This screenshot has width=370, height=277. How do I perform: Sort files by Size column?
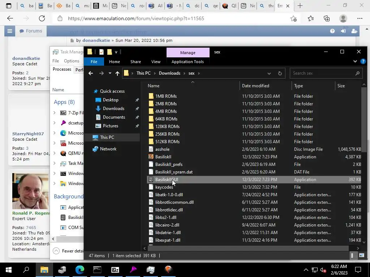[x=341, y=86]
